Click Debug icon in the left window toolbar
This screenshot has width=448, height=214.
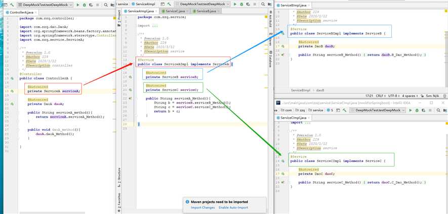(85, 5)
